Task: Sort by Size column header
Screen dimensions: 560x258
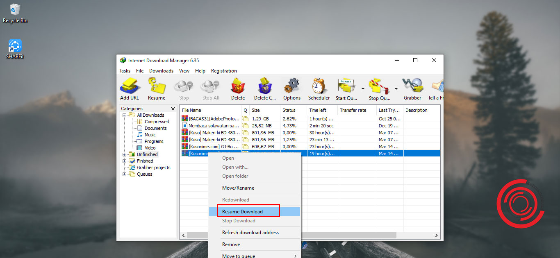Action: 265,110
